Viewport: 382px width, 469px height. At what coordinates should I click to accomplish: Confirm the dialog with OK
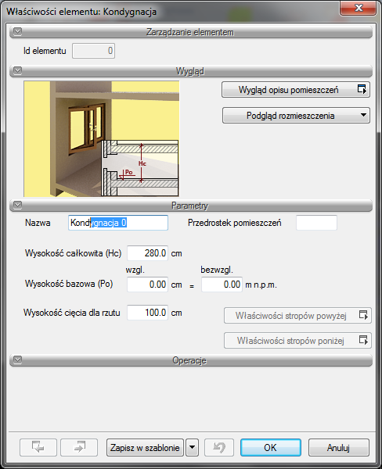point(271,447)
